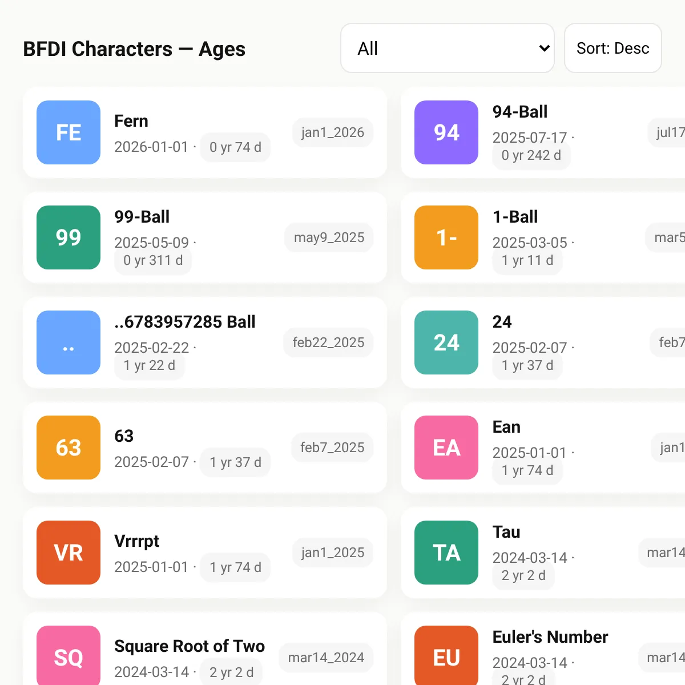The image size is (685, 685).
Task: Click the green 99 avatar tile
Action: (x=68, y=237)
